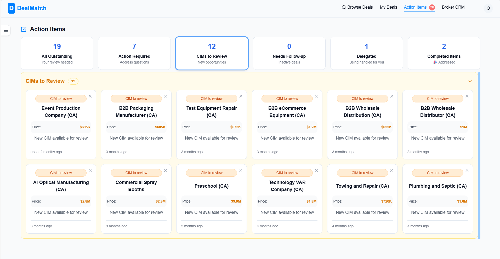The image size is (500, 259).
Task: Click the search icon beside Browse Deals
Action: [344, 7]
